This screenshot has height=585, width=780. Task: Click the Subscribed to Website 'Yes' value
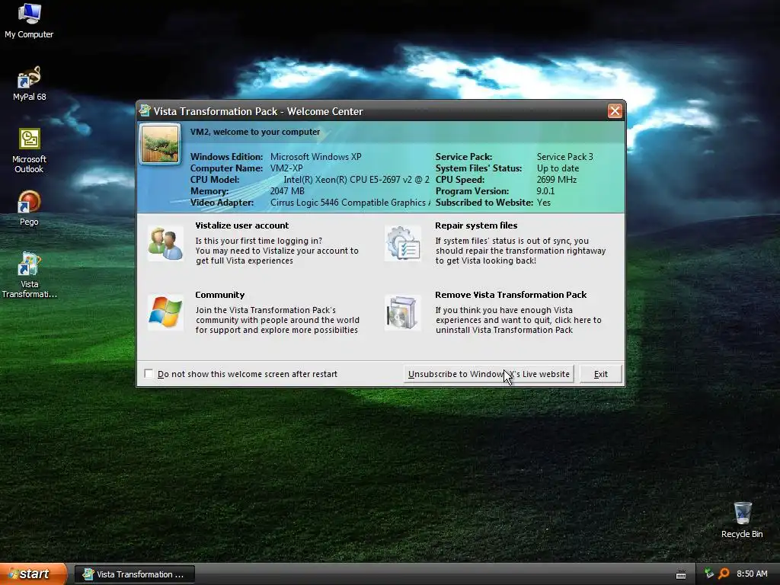[x=544, y=203]
